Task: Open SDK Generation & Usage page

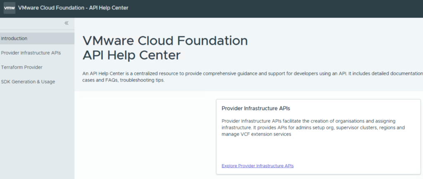Action: tap(28, 82)
